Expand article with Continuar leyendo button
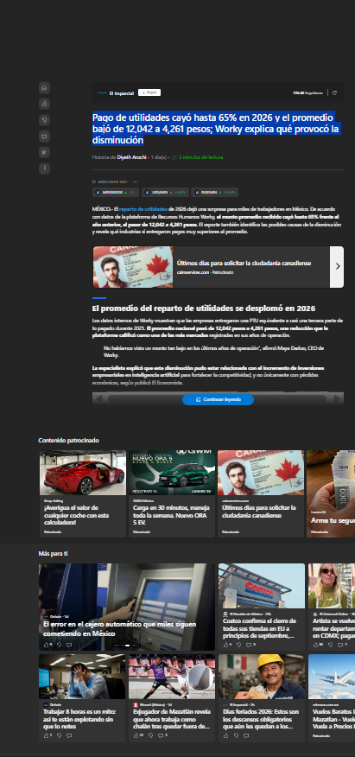This screenshot has width=355, height=757. [218, 400]
